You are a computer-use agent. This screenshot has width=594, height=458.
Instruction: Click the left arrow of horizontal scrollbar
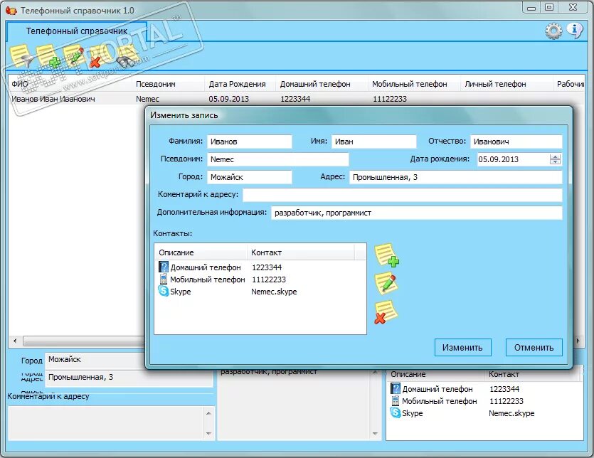(x=15, y=341)
